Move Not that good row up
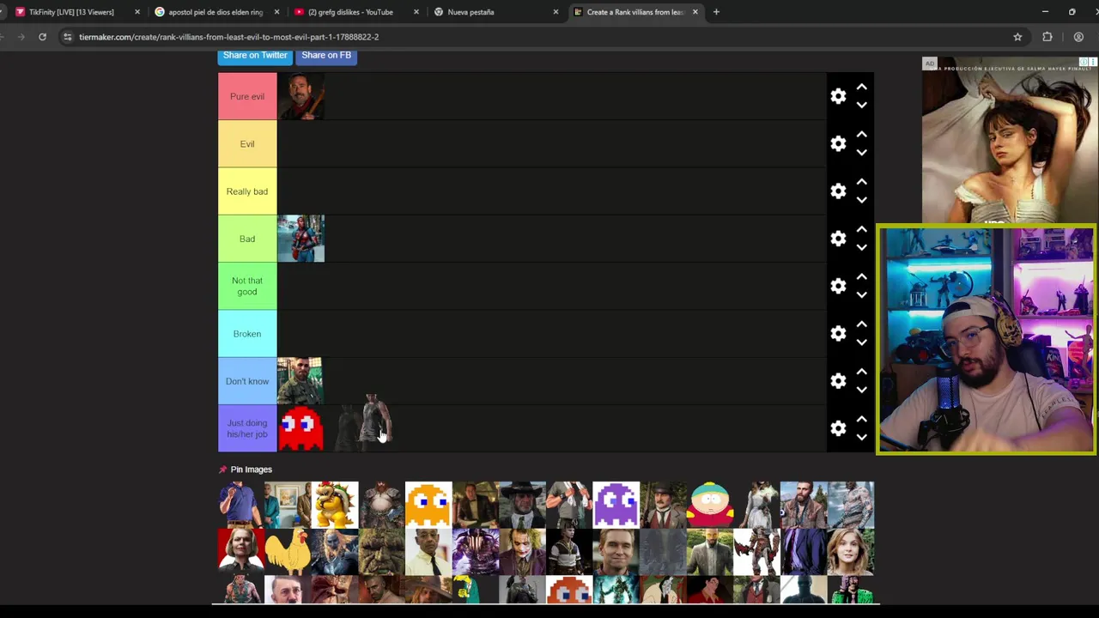 click(x=862, y=277)
